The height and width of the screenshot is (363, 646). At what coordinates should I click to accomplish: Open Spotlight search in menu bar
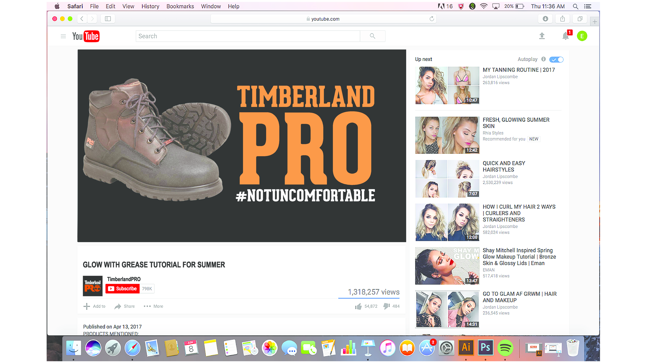(575, 6)
